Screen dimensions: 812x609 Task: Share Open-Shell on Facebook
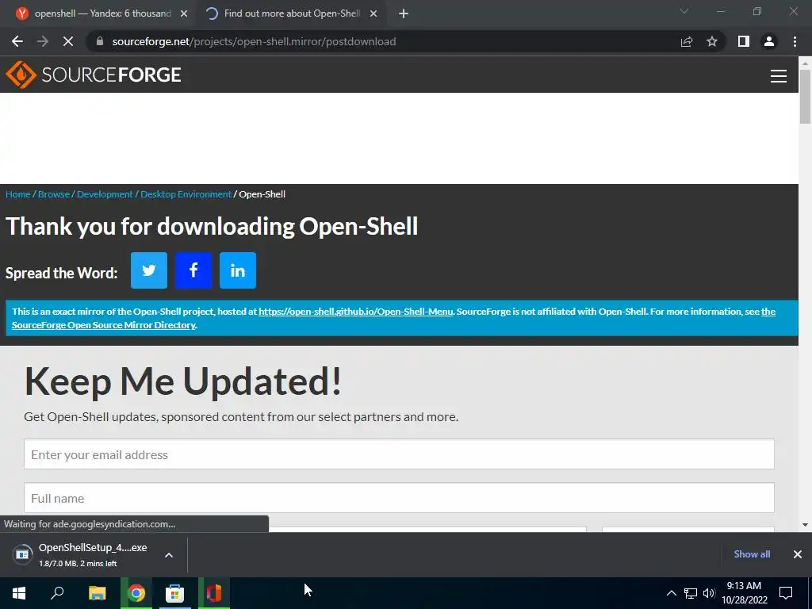coord(193,270)
